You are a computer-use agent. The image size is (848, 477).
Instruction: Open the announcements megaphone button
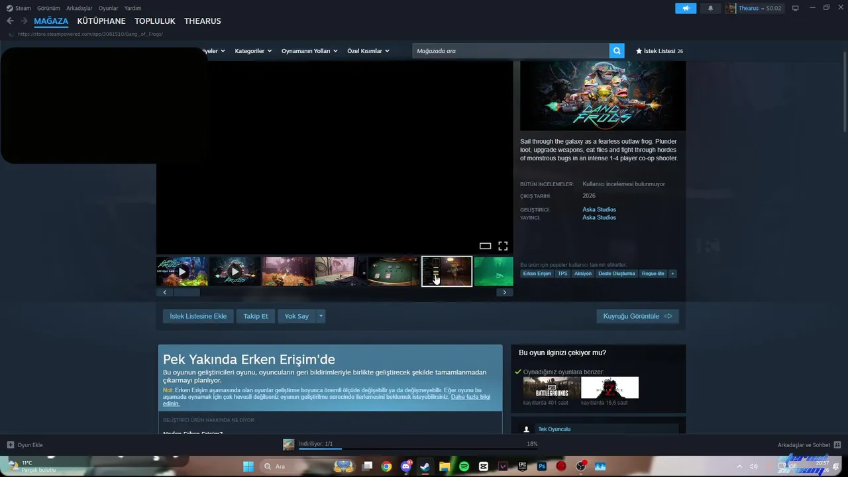click(x=686, y=8)
